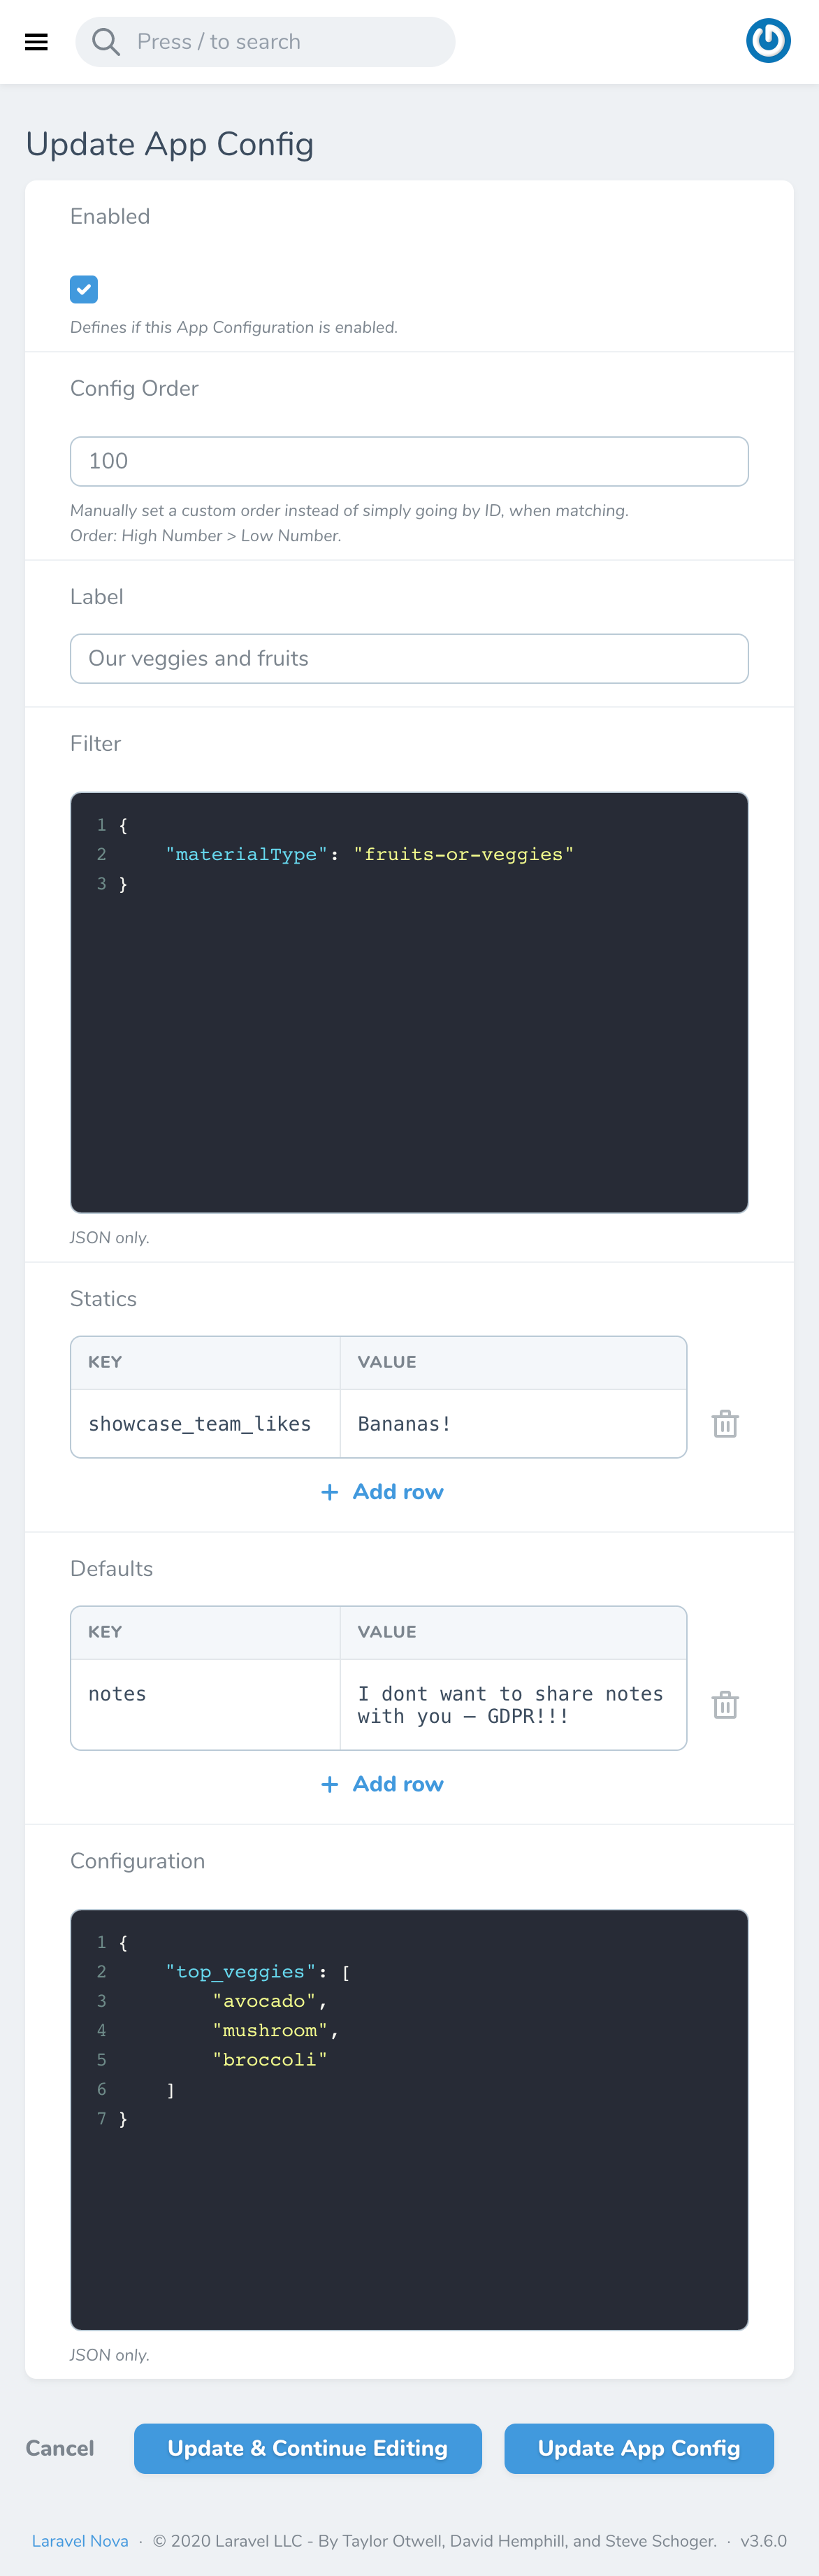Open the user profile avatar icon
This screenshot has height=2576, width=819.
(768, 41)
